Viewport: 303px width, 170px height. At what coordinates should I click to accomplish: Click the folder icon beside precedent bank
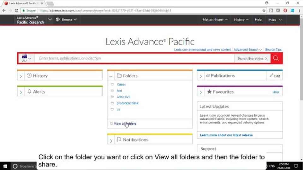point(112,103)
